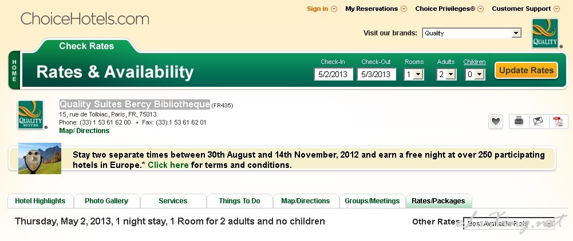Click the email envelope icon
Image resolution: width=573 pixels, height=241 pixels.
tap(538, 122)
